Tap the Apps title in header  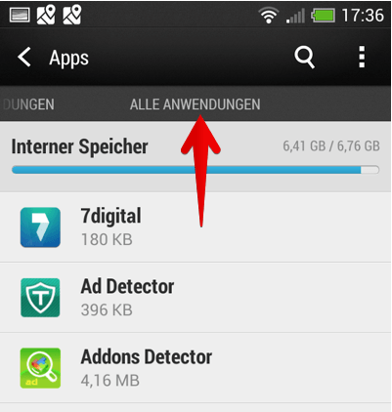click(68, 59)
